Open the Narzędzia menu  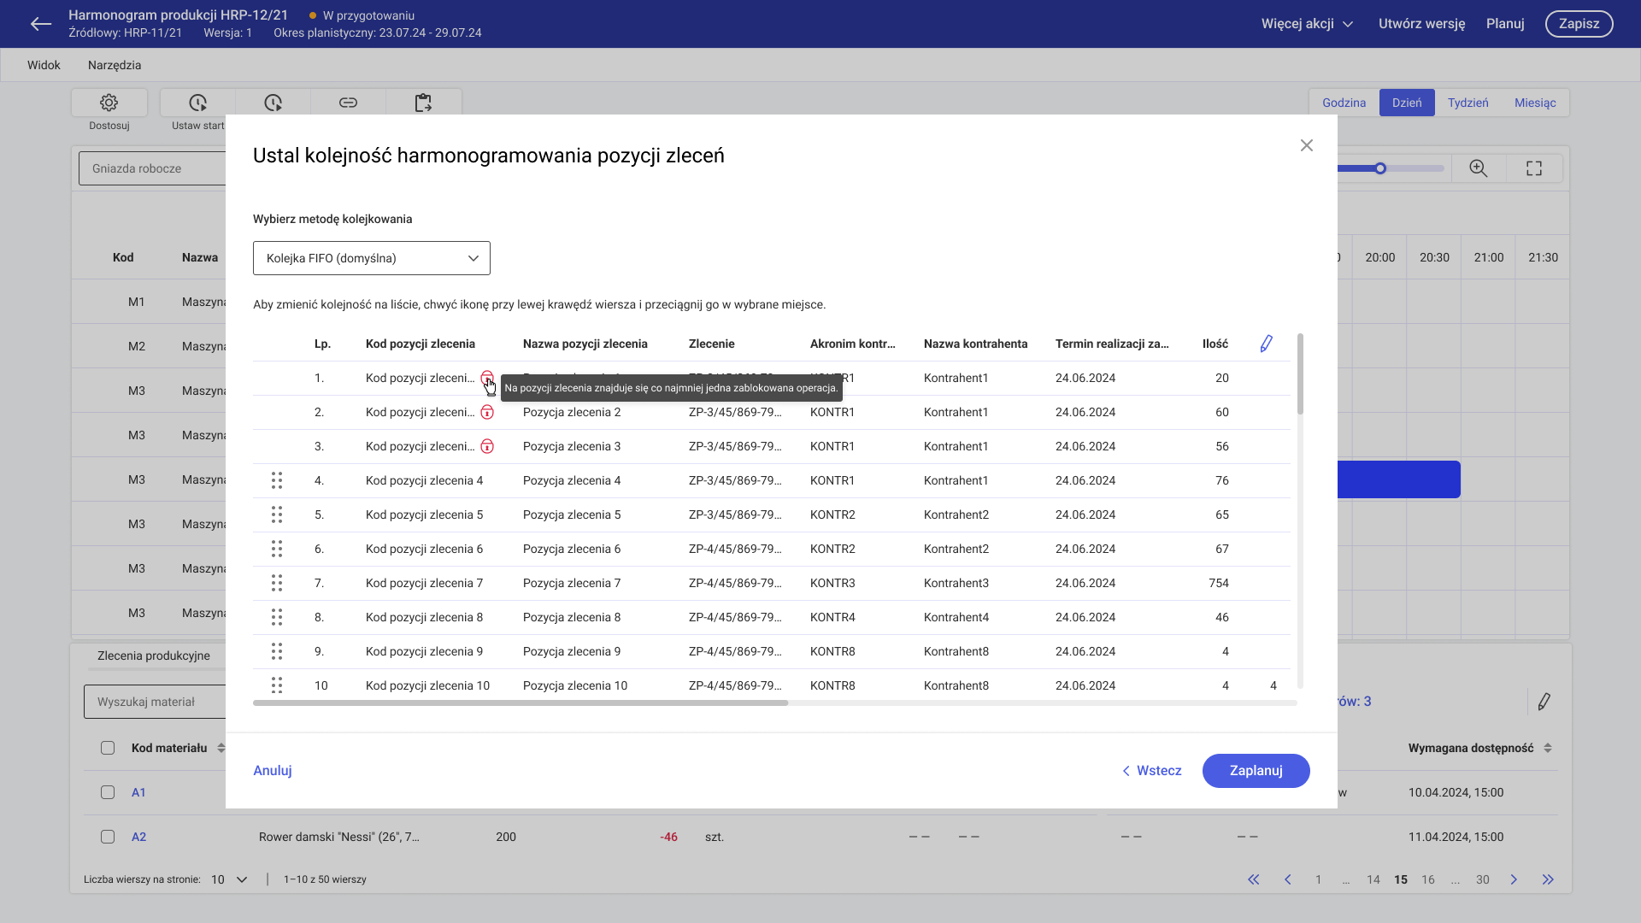(115, 65)
